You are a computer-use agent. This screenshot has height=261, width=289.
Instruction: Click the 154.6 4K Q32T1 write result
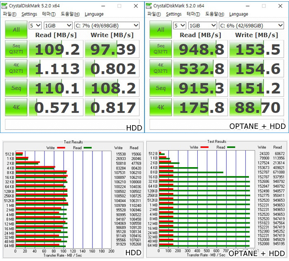click(256, 69)
